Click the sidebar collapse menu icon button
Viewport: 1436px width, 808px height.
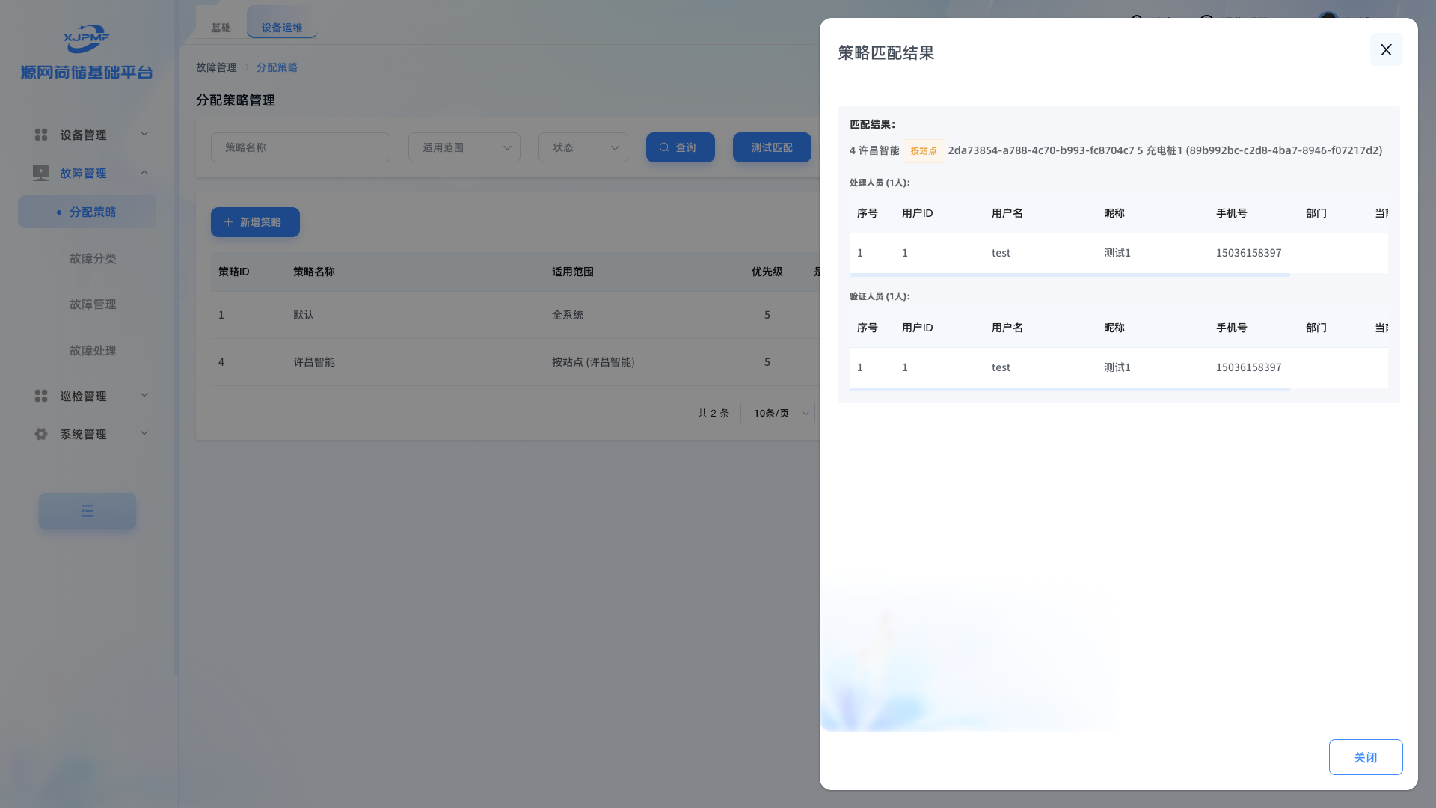(x=88, y=511)
